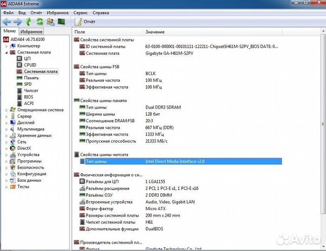Select Память item in the tree
Image resolution: width=326 pixels, height=251 pixels.
(x=32, y=78)
